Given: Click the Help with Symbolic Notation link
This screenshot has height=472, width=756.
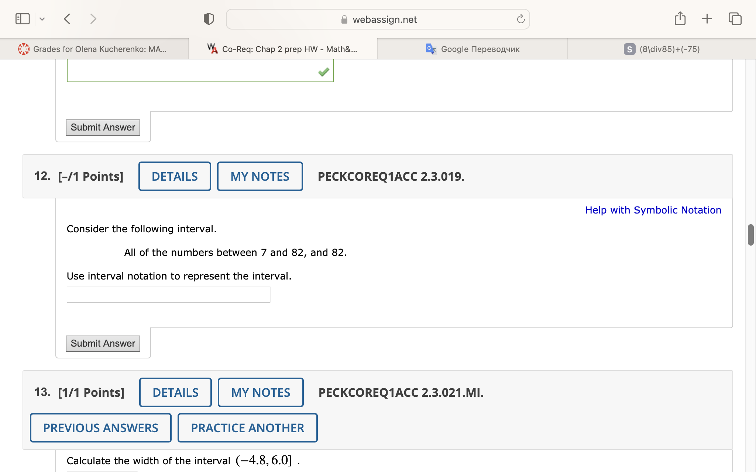Looking at the screenshot, I should tap(653, 210).
